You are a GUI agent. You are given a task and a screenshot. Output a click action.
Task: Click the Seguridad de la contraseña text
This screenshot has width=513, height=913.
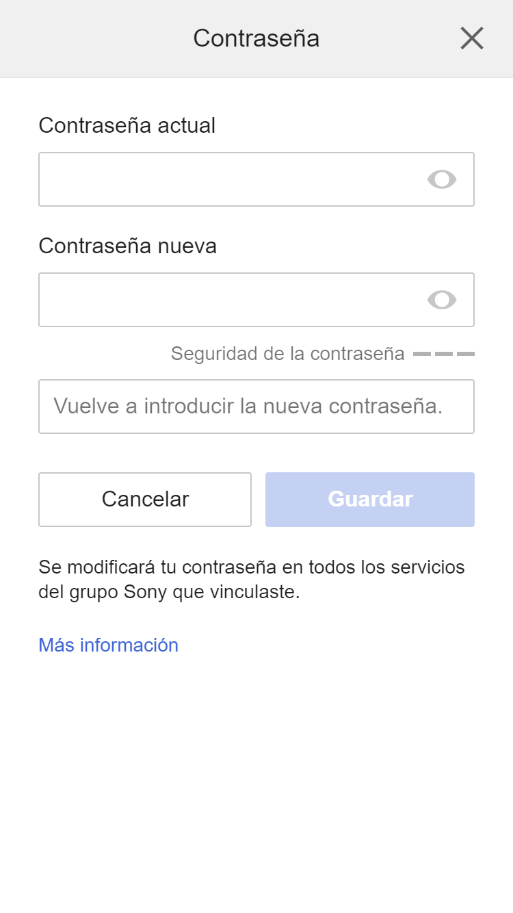[x=287, y=354]
